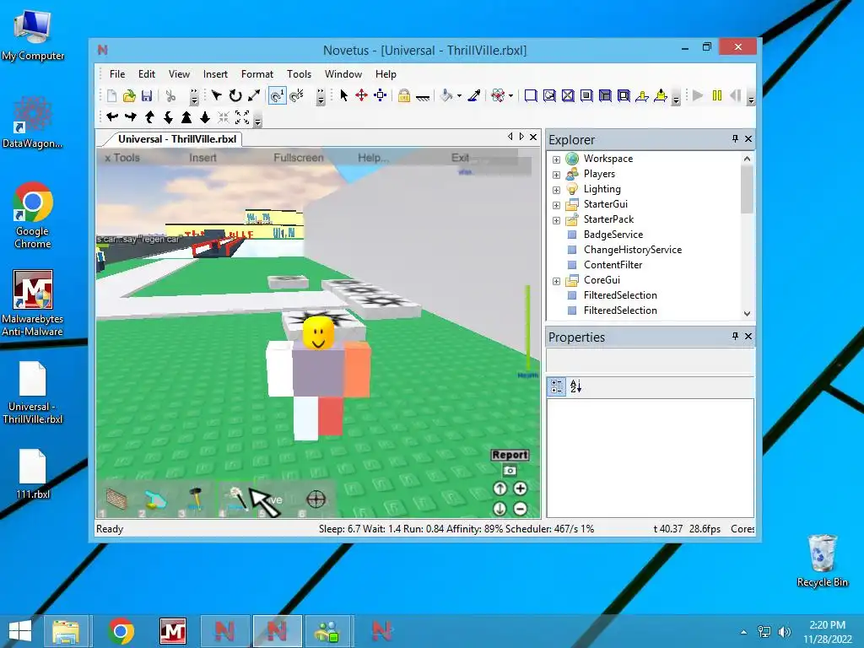Click the Anchor tool icon
The image size is (864, 648).
coord(423,97)
